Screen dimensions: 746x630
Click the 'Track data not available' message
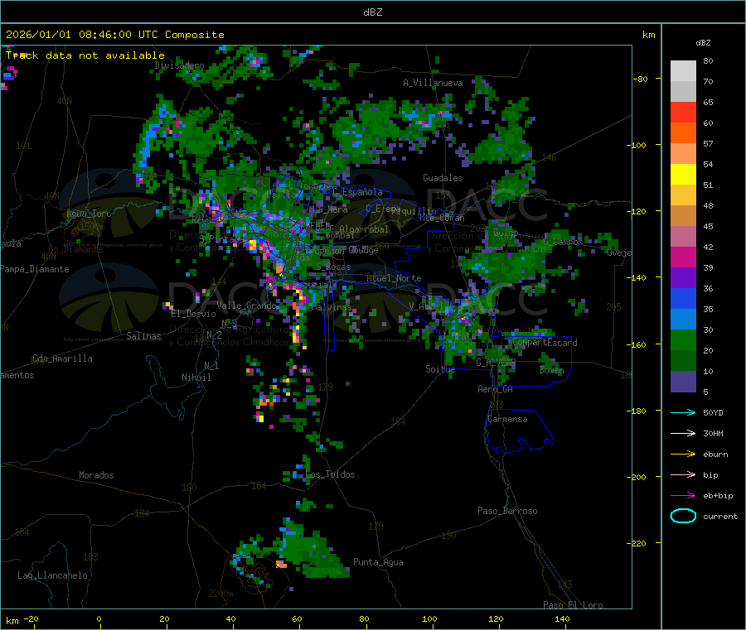[x=85, y=55]
